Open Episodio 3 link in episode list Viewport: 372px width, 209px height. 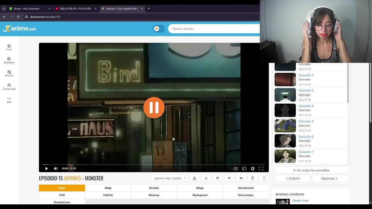306,91
